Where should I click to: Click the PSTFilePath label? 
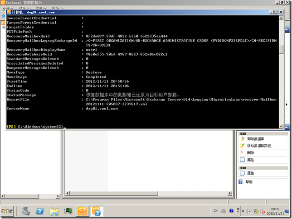(x=19, y=32)
